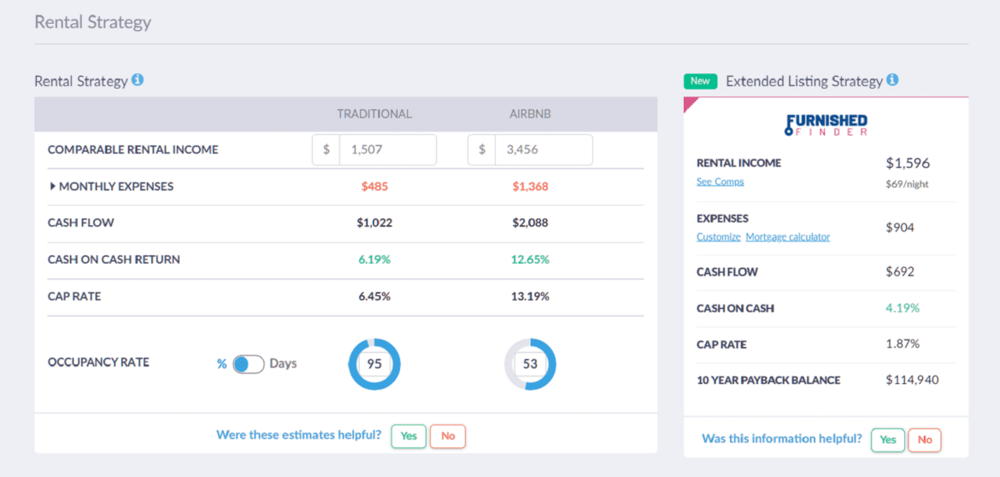Image resolution: width=1000 pixels, height=477 pixels.
Task: Click Yes for helpful estimates
Action: tap(409, 436)
